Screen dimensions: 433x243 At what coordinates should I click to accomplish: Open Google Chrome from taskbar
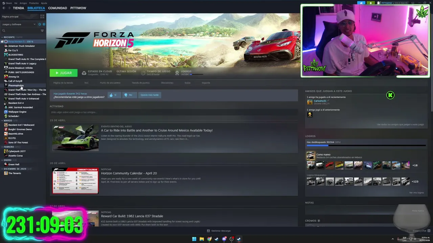point(209,239)
